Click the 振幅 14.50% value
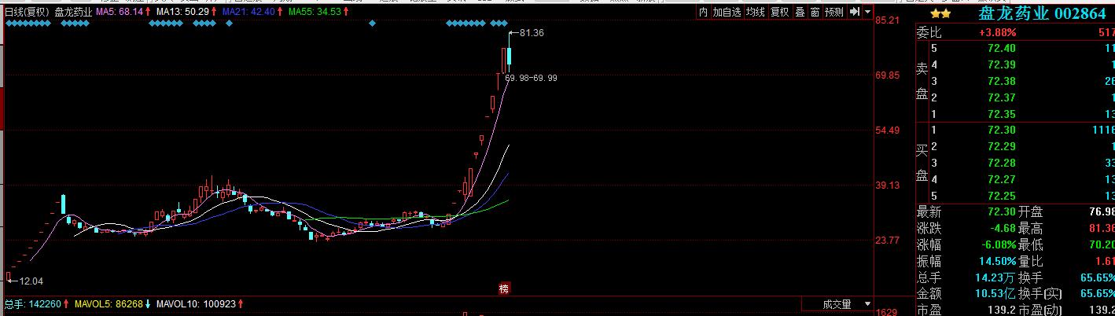Screen dimensions: 1115x316 (997, 261)
